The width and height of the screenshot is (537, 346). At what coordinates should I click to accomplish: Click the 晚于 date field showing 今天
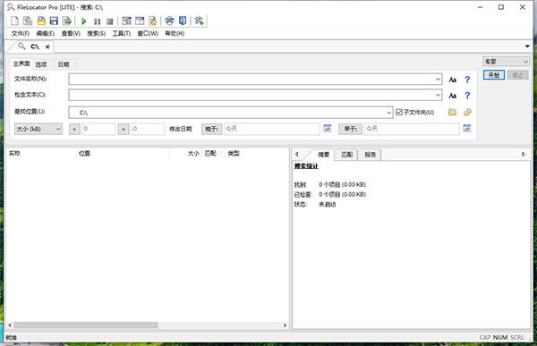272,129
